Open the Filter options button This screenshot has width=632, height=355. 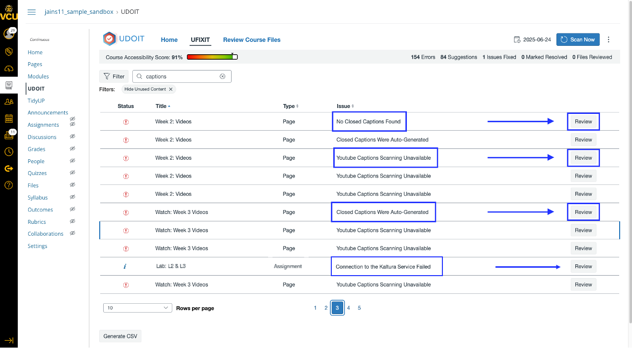click(114, 76)
